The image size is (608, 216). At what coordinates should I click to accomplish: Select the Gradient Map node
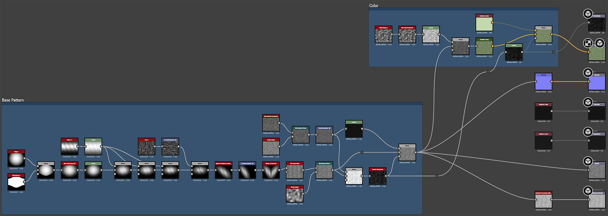coord(484,48)
